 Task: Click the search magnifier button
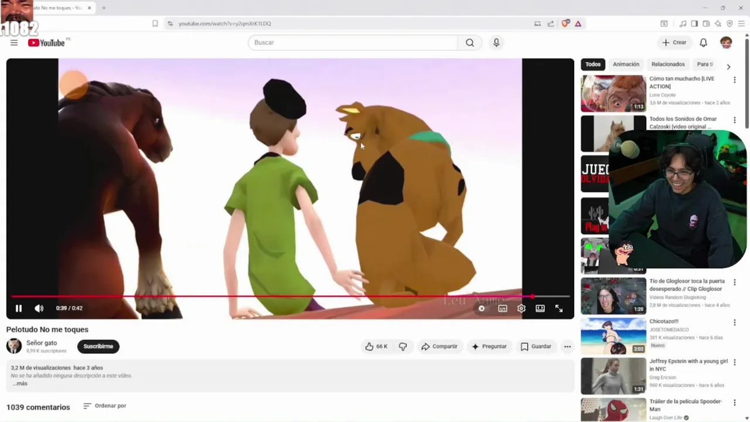pos(470,43)
